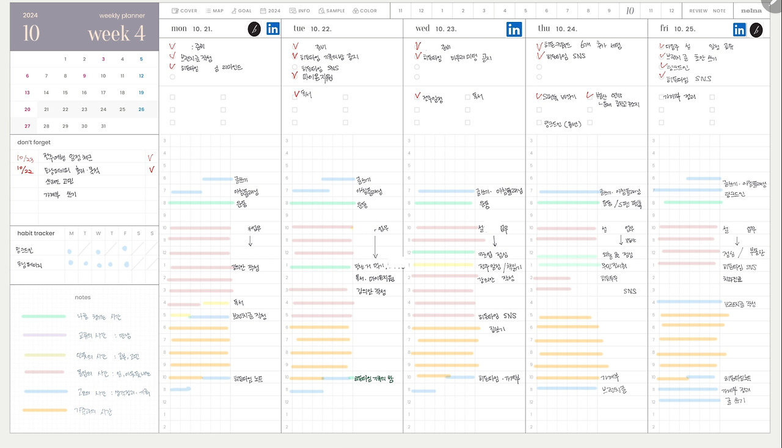Click Monday's black brunch pen icon
The height and width of the screenshot is (448, 782).
[254, 29]
